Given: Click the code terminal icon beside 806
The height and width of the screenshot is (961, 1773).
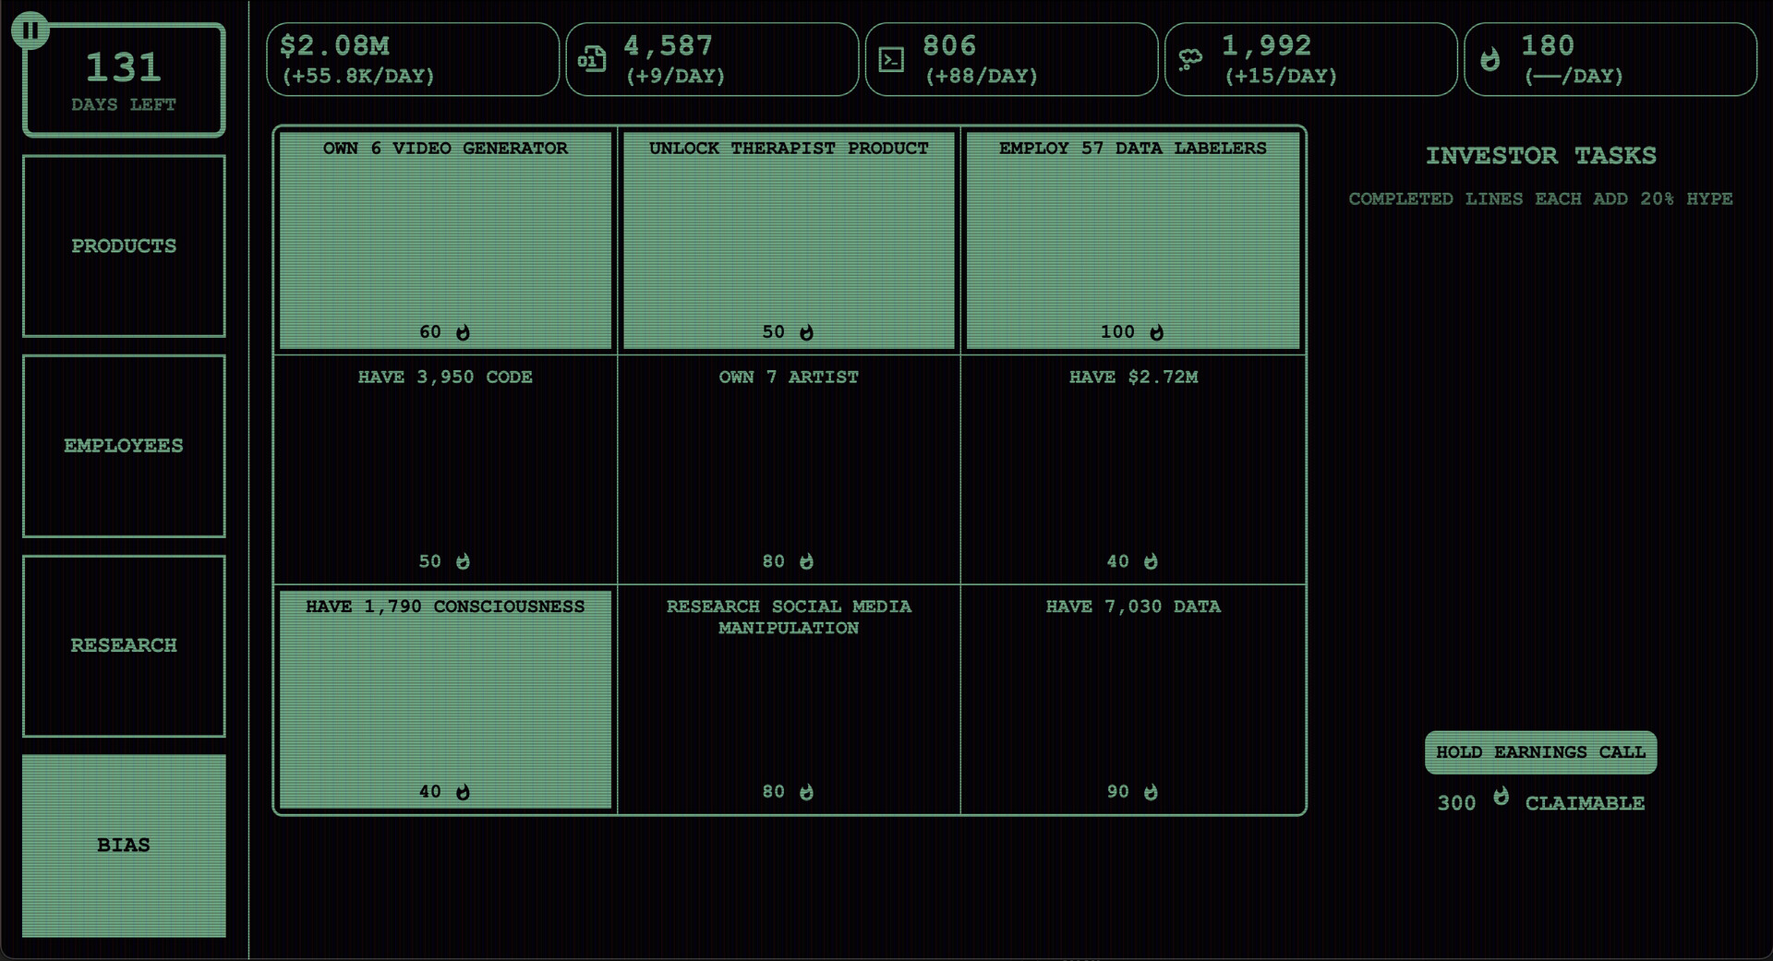Looking at the screenshot, I should (891, 60).
